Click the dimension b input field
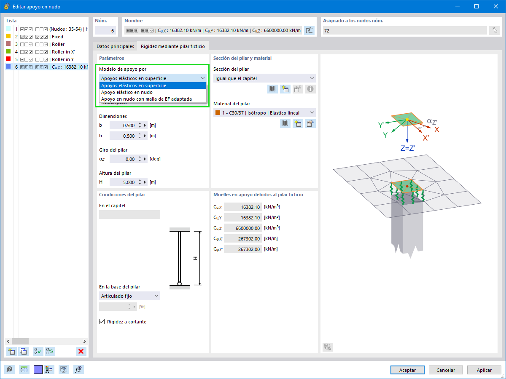Screen dimensions: 506x379 (x=123, y=125)
